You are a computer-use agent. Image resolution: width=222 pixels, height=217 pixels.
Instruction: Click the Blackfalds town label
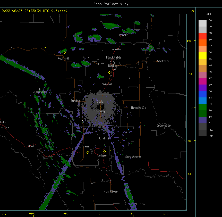[x=114, y=57]
